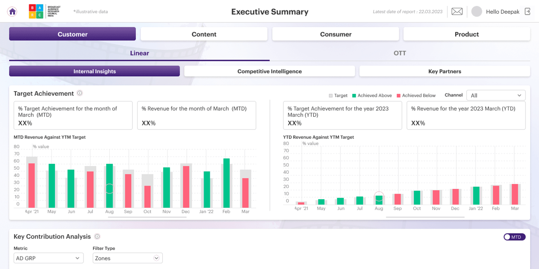Click the Feb bar in MTD Revenue chart
The width and height of the screenshot is (539, 269).
(x=226, y=183)
